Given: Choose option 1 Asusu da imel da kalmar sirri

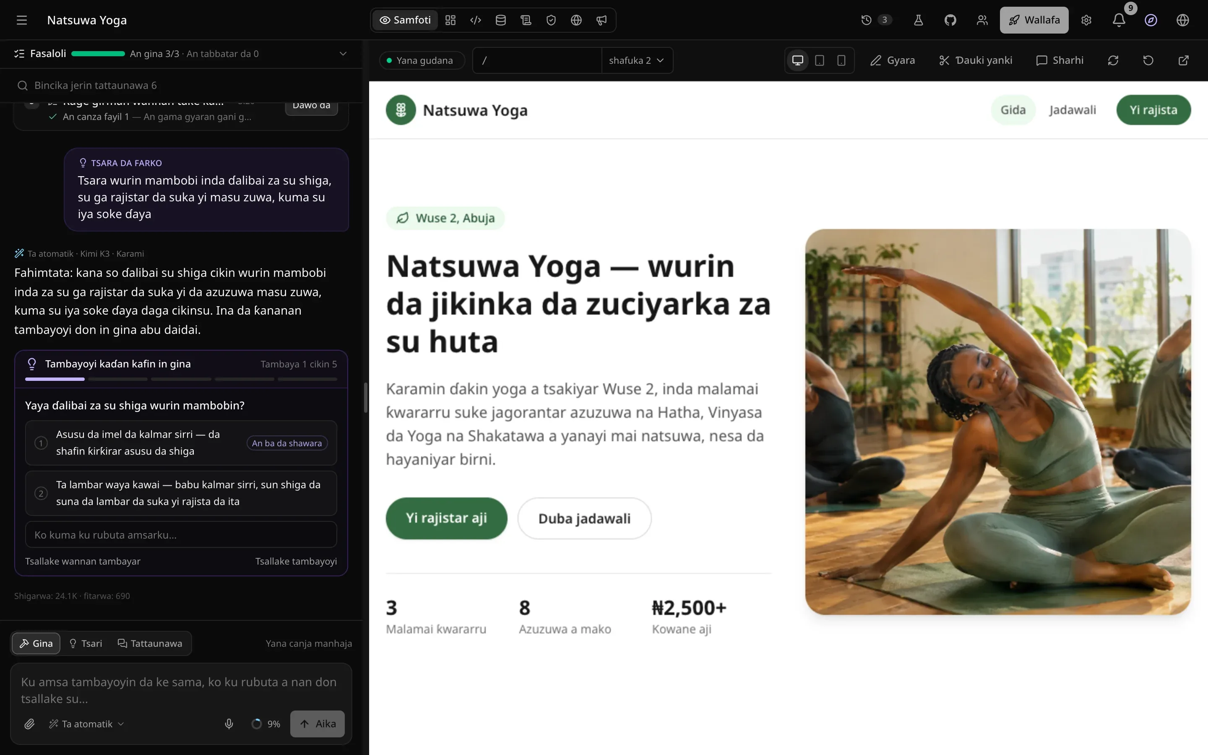Looking at the screenshot, I should (181, 443).
